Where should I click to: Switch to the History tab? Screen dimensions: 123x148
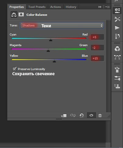coord(71,7)
